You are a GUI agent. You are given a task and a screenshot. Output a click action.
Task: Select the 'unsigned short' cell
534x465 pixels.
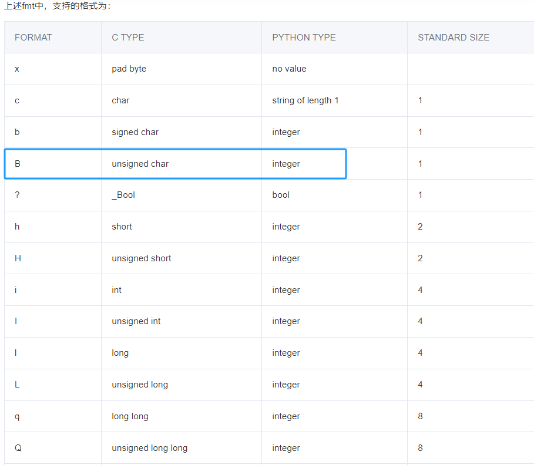(142, 258)
